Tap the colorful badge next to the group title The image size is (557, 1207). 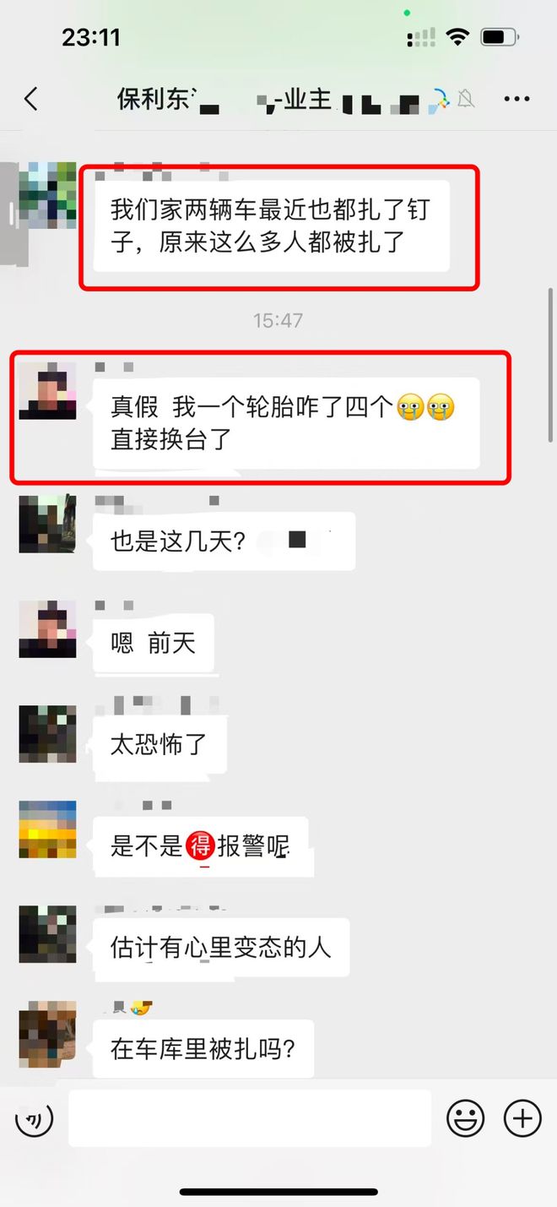[x=438, y=101]
